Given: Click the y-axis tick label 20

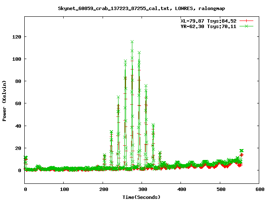Looking at the screenshot, I should [18, 148].
